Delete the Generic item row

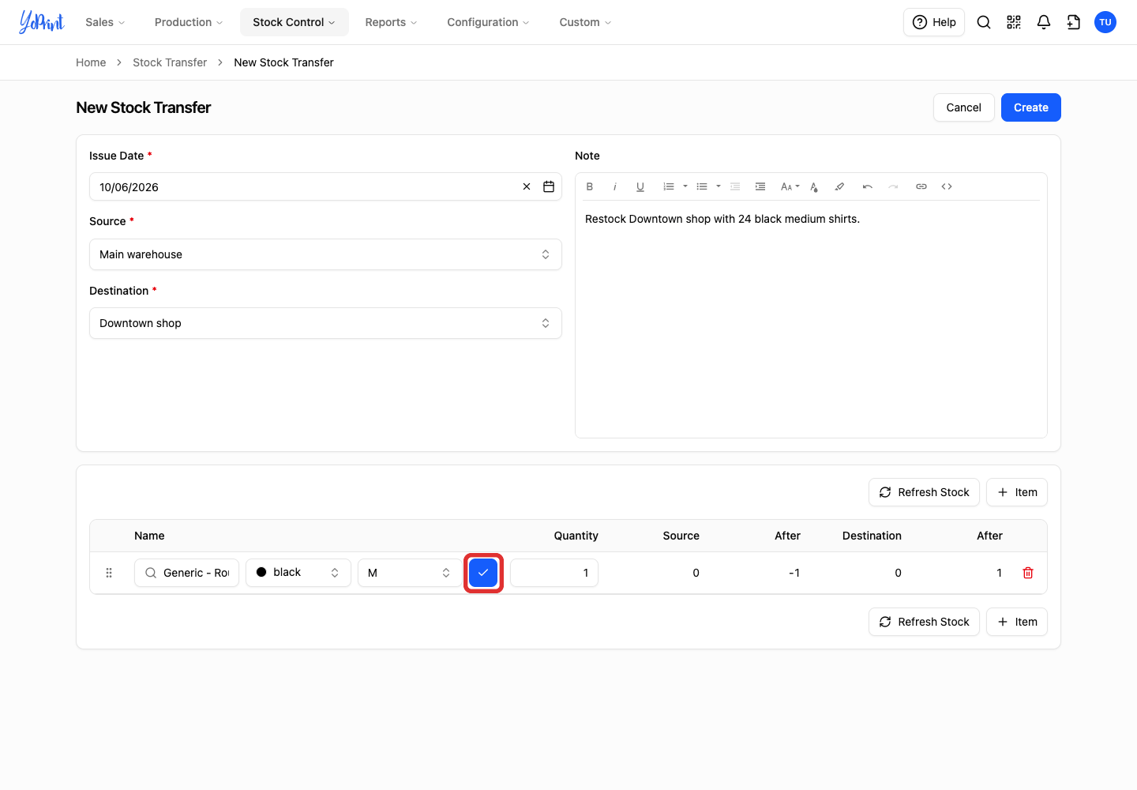click(1028, 573)
